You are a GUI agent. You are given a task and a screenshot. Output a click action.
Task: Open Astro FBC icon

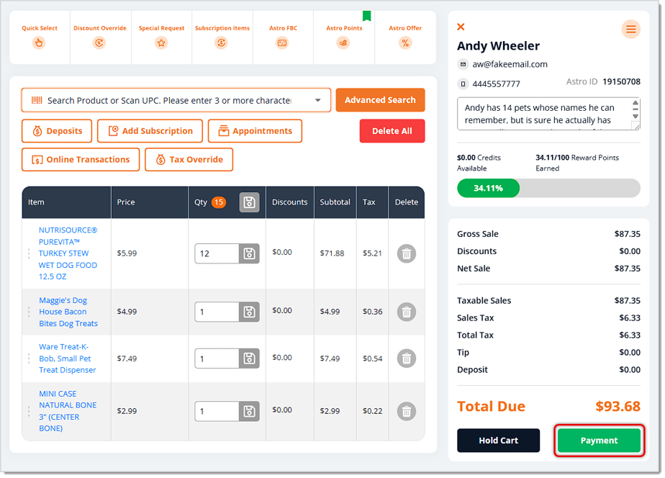[282, 43]
